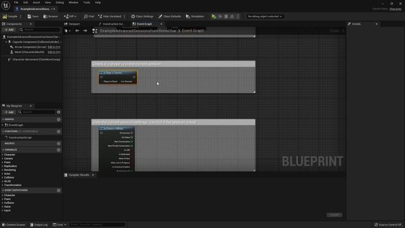The width and height of the screenshot is (405, 228).
Task: Click Edit in C++ next to Mesh
Action: pos(54,52)
